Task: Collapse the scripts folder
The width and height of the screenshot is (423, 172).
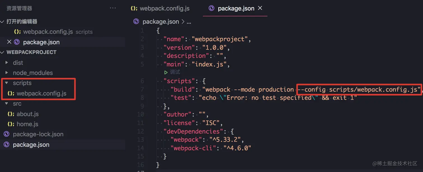Action: click(7, 83)
